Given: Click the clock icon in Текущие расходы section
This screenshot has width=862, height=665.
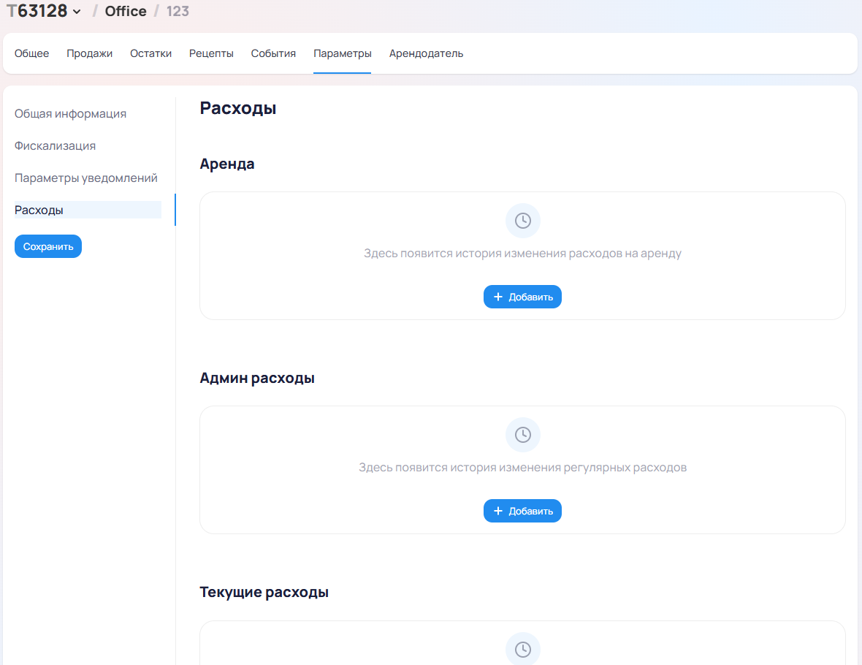Looking at the screenshot, I should pyautogui.click(x=522, y=649).
